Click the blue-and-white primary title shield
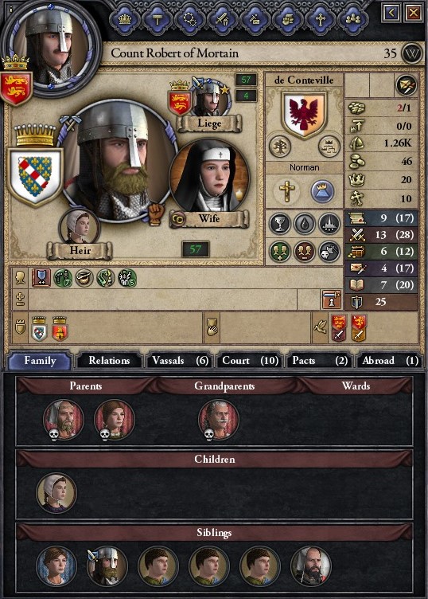The width and height of the screenshot is (428, 599). point(36,177)
